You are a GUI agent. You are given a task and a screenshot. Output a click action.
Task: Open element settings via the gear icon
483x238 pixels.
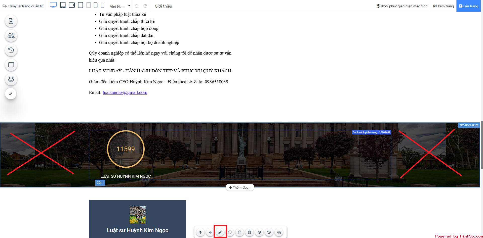click(259, 232)
